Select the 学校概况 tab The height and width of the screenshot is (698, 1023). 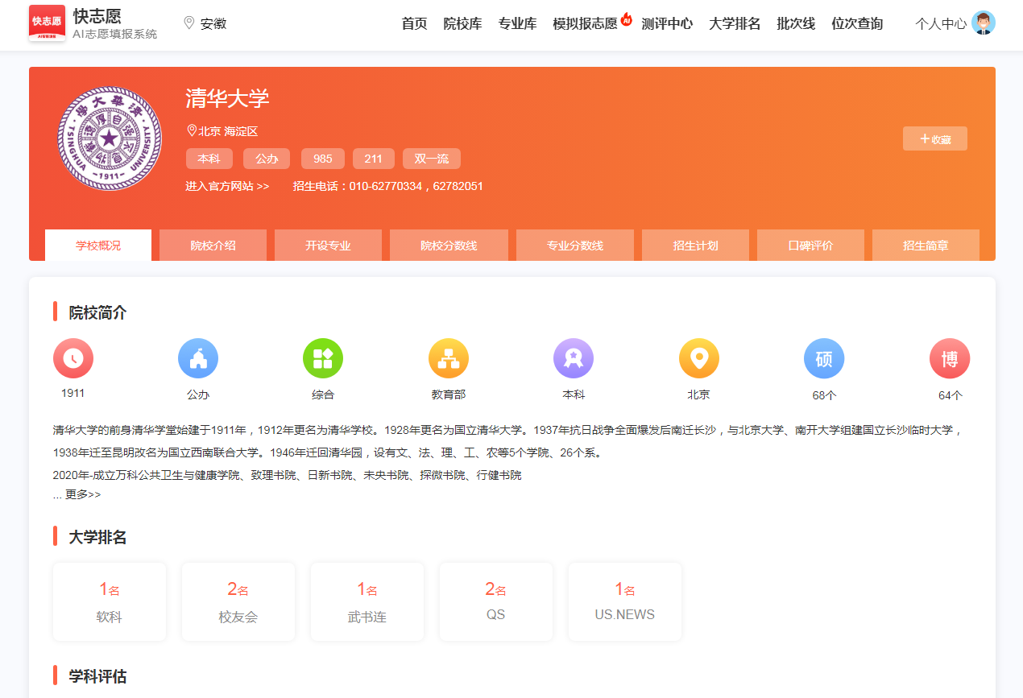pos(98,245)
